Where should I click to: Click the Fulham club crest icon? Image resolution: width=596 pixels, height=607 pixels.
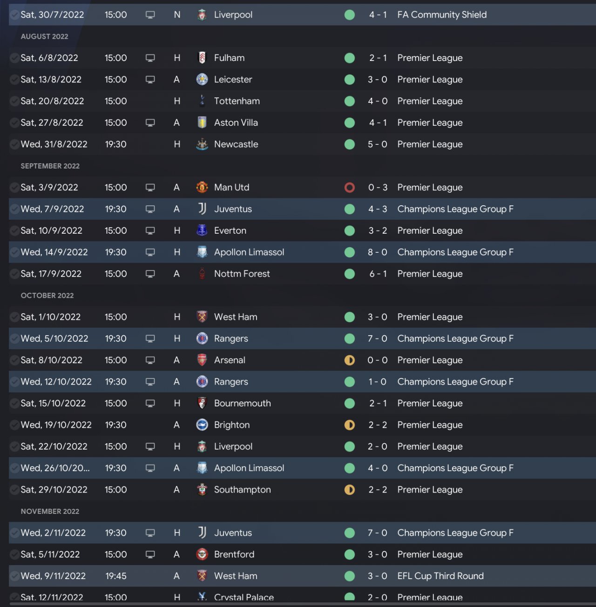[202, 58]
